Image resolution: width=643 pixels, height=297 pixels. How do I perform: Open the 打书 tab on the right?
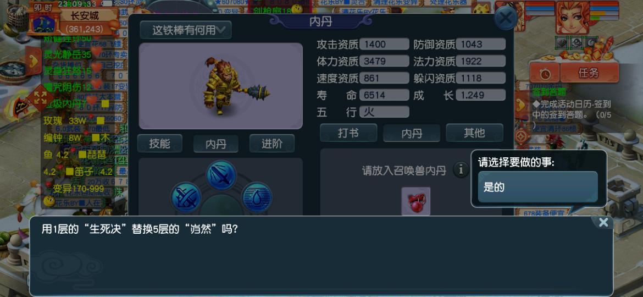(x=348, y=133)
